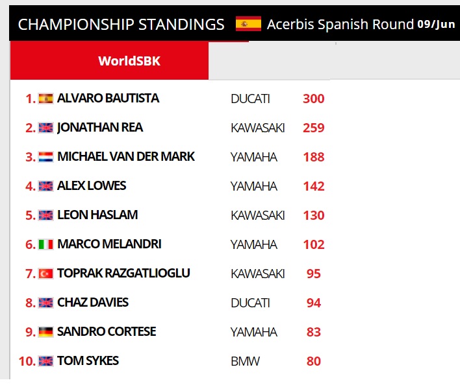The height and width of the screenshot is (389, 460).
Task: Click Bautista's 300 points value
Action: (313, 99)
